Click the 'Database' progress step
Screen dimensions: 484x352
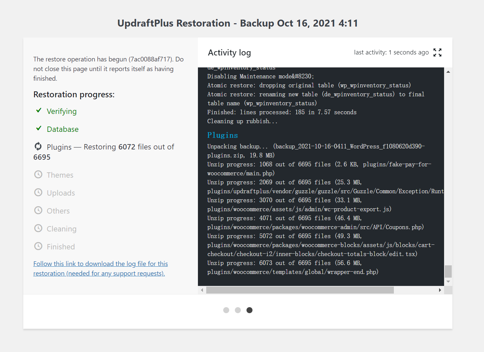(x=63, y=129)
